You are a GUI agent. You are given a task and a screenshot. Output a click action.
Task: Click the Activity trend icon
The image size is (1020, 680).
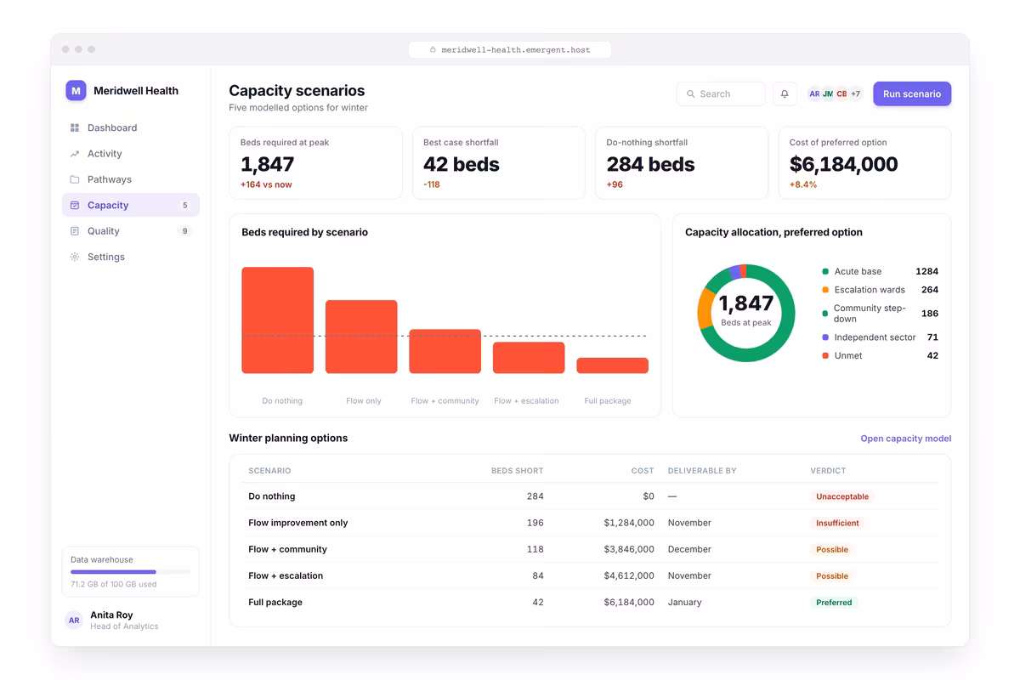pos(75,154)
